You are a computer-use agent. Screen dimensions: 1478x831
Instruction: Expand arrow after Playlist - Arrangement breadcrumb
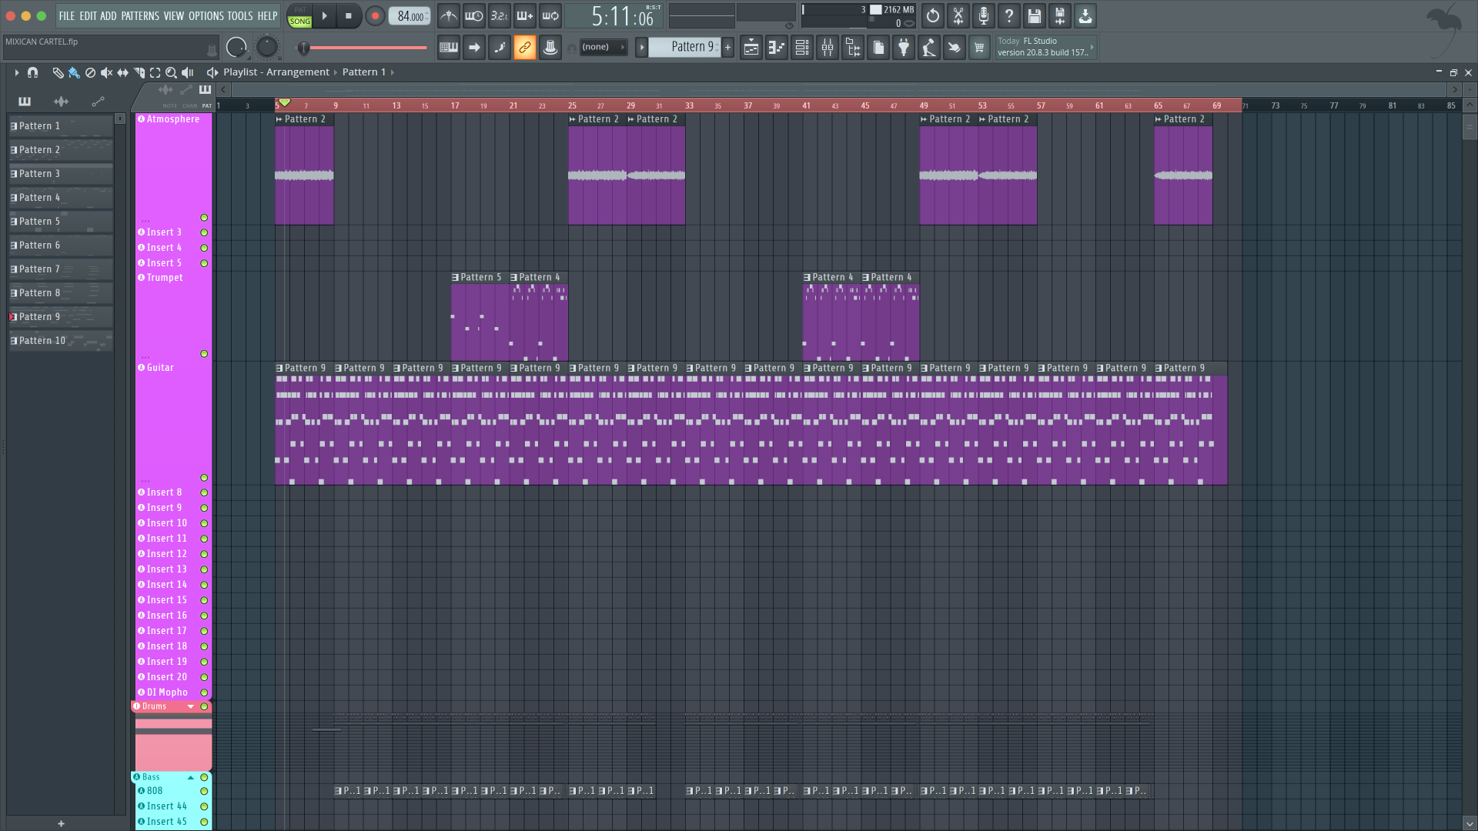(x=336, y=72)
